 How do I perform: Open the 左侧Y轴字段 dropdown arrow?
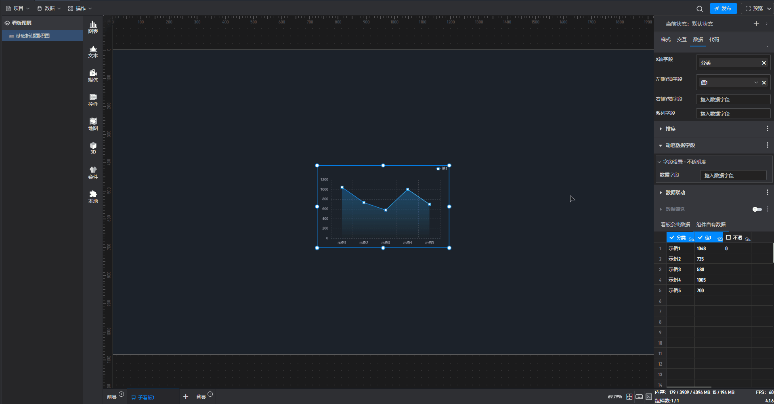tap(756, 82)
